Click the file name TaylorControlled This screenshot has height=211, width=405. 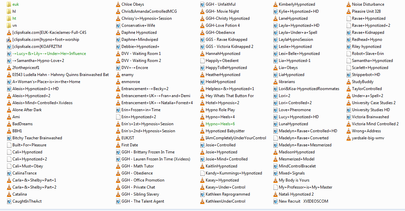tap(367, 89)
